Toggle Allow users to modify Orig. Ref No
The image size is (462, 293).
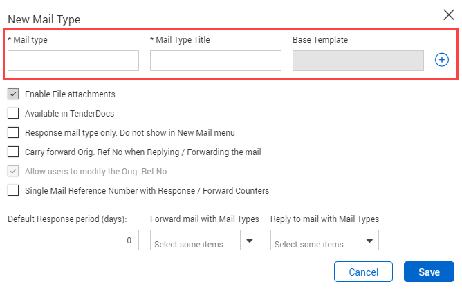13,171
